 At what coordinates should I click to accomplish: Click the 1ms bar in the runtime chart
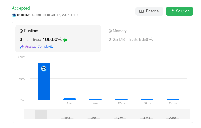coord(70,99)
